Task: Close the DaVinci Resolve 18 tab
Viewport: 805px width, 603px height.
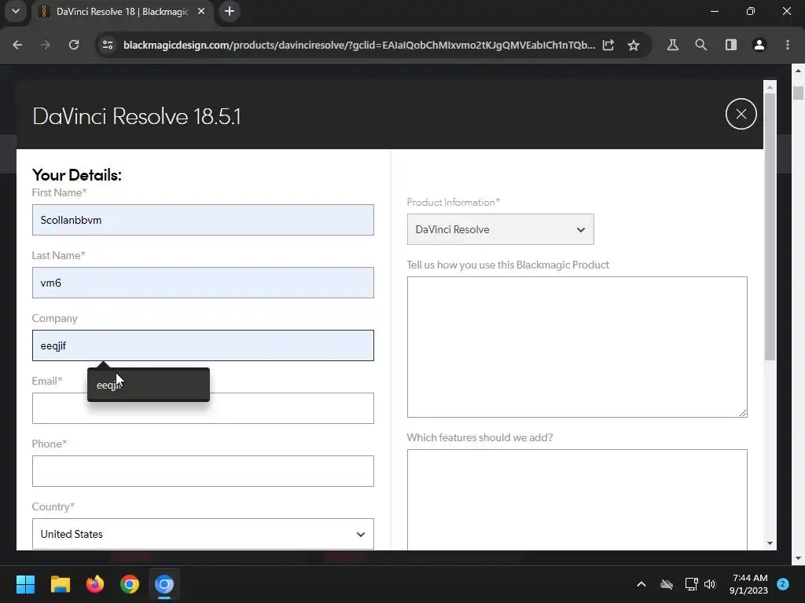Action: [x=201, y=11]
